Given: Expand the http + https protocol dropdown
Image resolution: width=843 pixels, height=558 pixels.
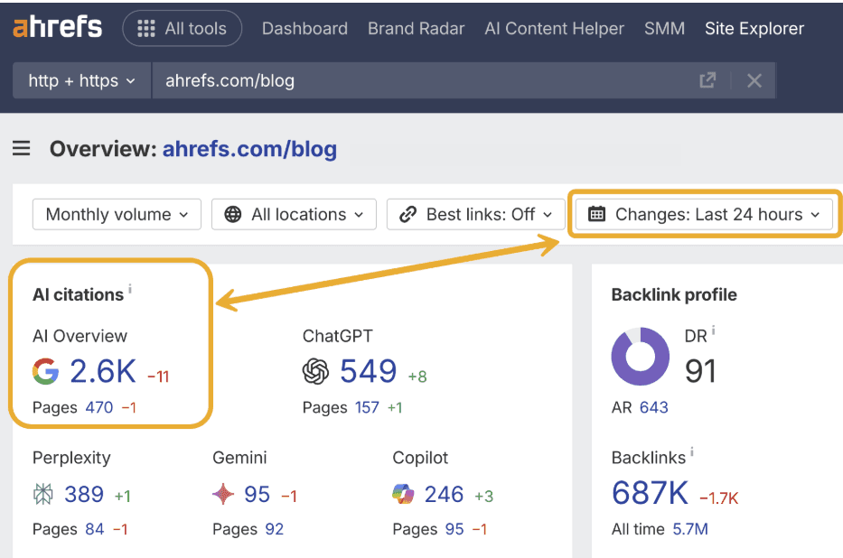Looking at the screenshot, I should point(81,80).
